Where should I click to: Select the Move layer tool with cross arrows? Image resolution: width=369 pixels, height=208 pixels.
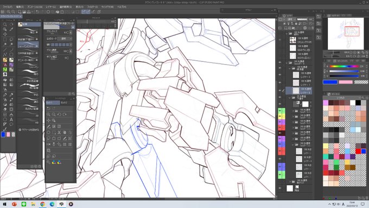coord(5,34)
